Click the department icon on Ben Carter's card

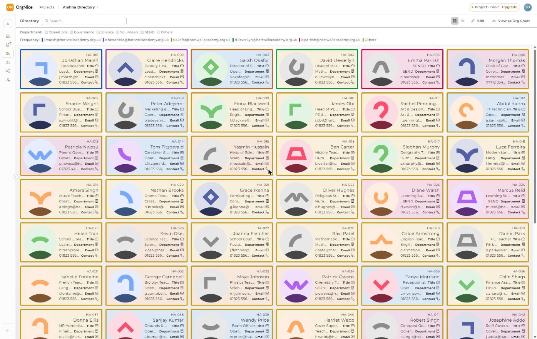click(x=353, y=158)
